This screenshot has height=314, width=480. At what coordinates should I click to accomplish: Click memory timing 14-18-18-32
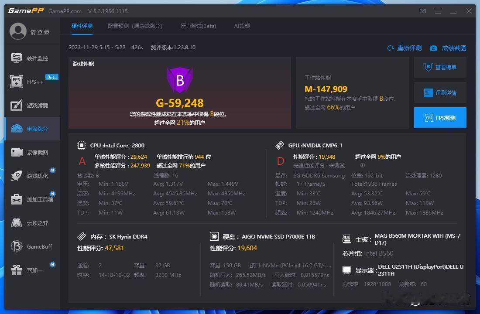click(x=114, y=275)
